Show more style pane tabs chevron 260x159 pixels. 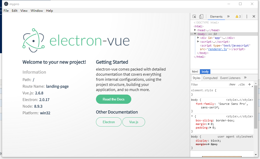(245, 77)
